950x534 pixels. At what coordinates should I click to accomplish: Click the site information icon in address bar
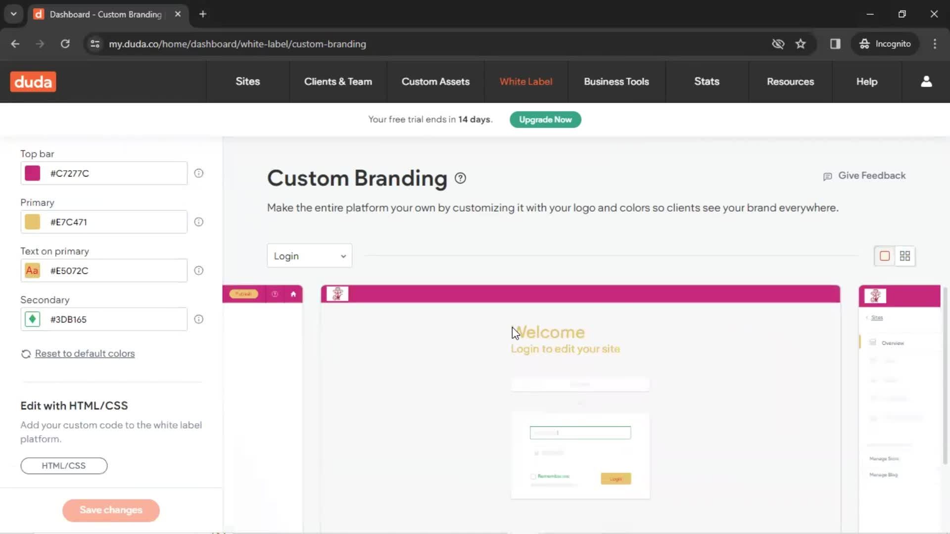coord(95,44)
